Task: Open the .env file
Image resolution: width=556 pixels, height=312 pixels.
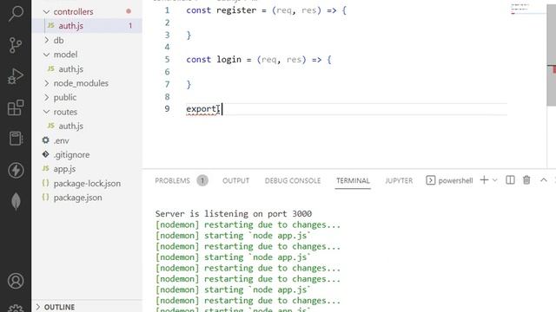Action: [x=87, y=140]
